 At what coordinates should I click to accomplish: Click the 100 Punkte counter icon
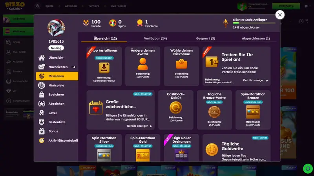pos(86,23)
